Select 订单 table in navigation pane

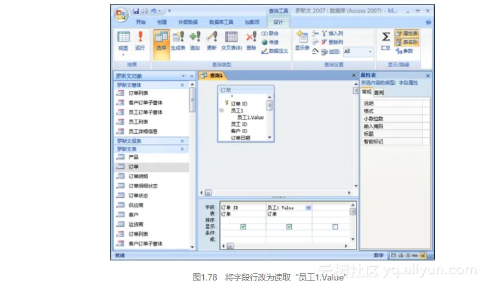(x=151, y=167)
